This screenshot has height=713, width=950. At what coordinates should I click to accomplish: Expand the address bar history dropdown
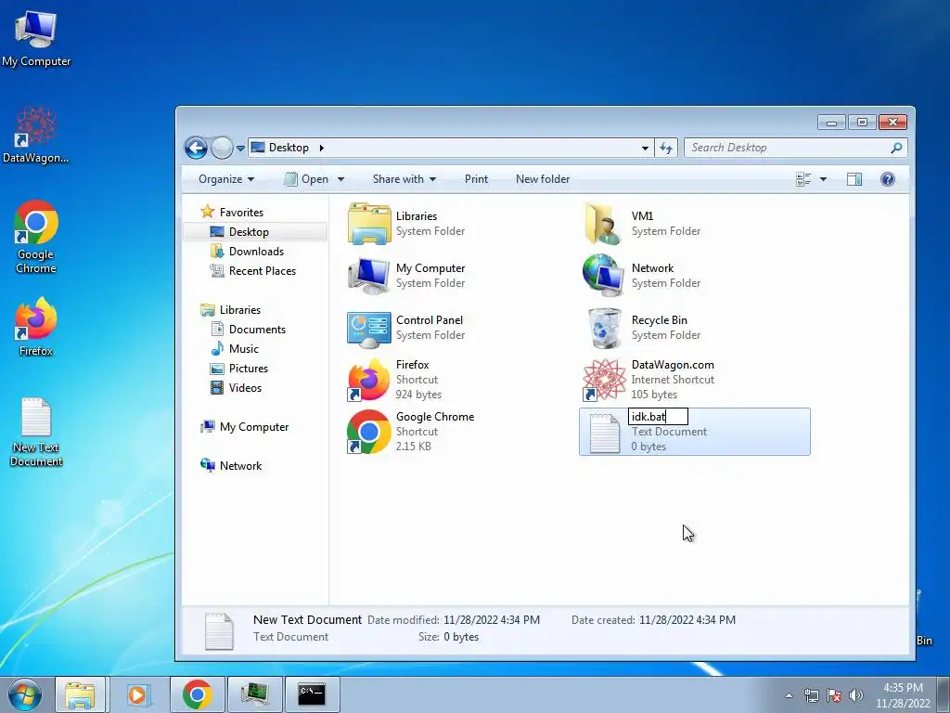pyautogui.click(x=645, y=148)
